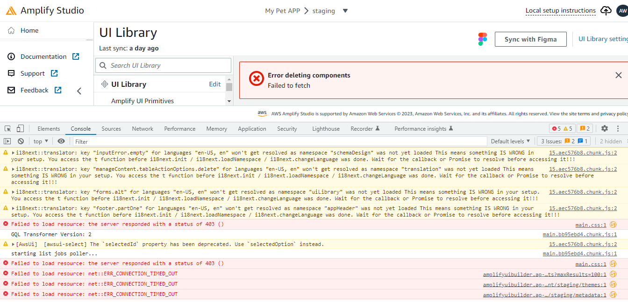Viewport: 628px width, 302px height.
Task: Switch to the Console tab
Action: [x=80, y=129]
